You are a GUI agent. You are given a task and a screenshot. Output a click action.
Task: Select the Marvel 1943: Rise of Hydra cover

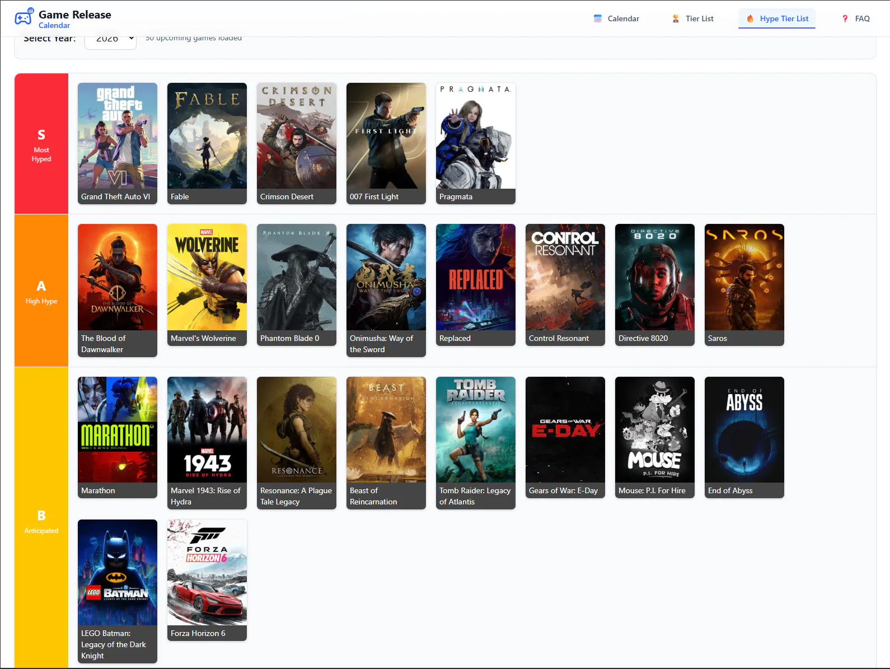[x=207, y=429]
